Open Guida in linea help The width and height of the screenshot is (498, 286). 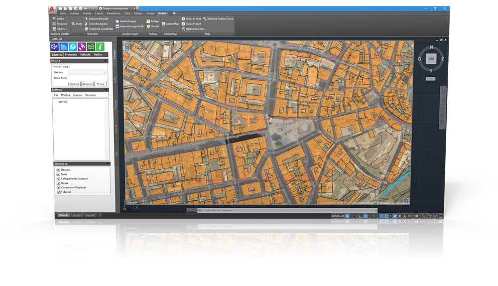point(191,19)
